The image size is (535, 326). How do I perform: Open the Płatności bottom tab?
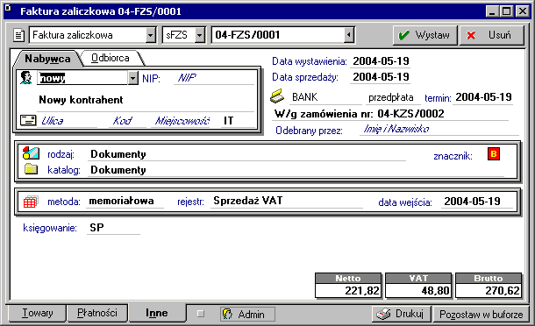click(x=97, y=313)
